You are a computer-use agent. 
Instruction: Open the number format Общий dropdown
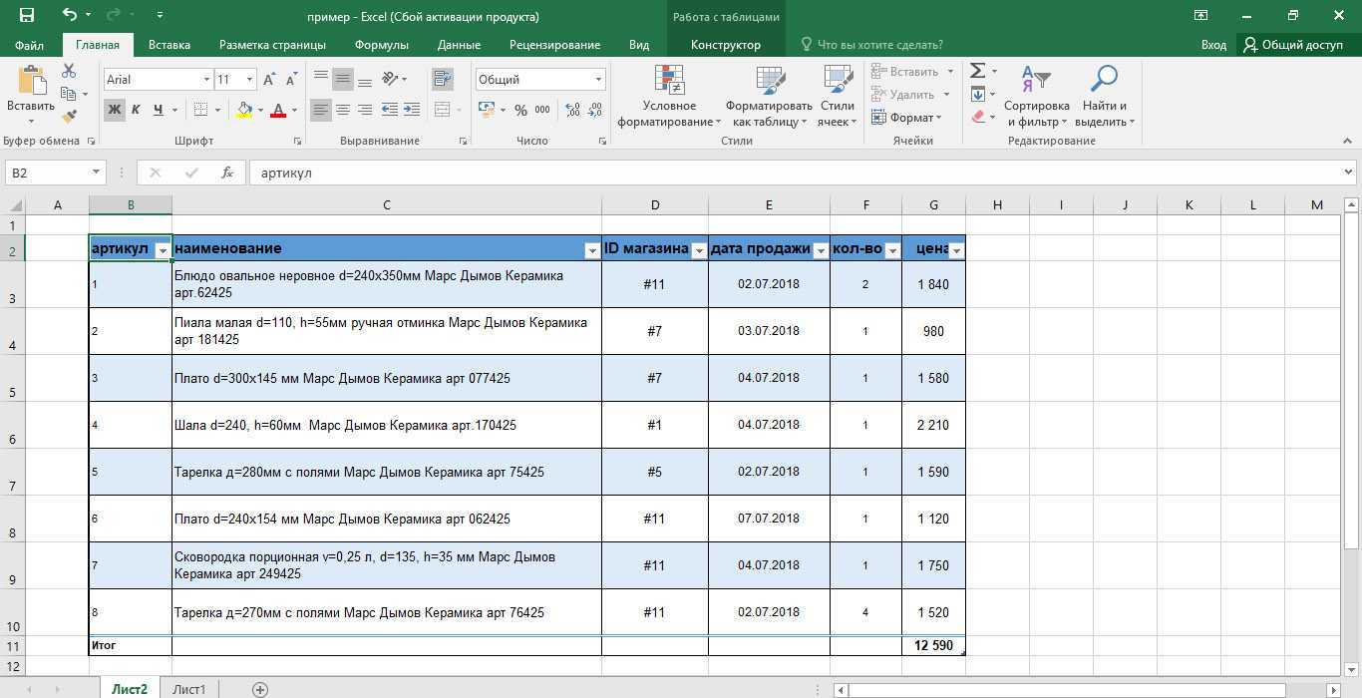598,80
